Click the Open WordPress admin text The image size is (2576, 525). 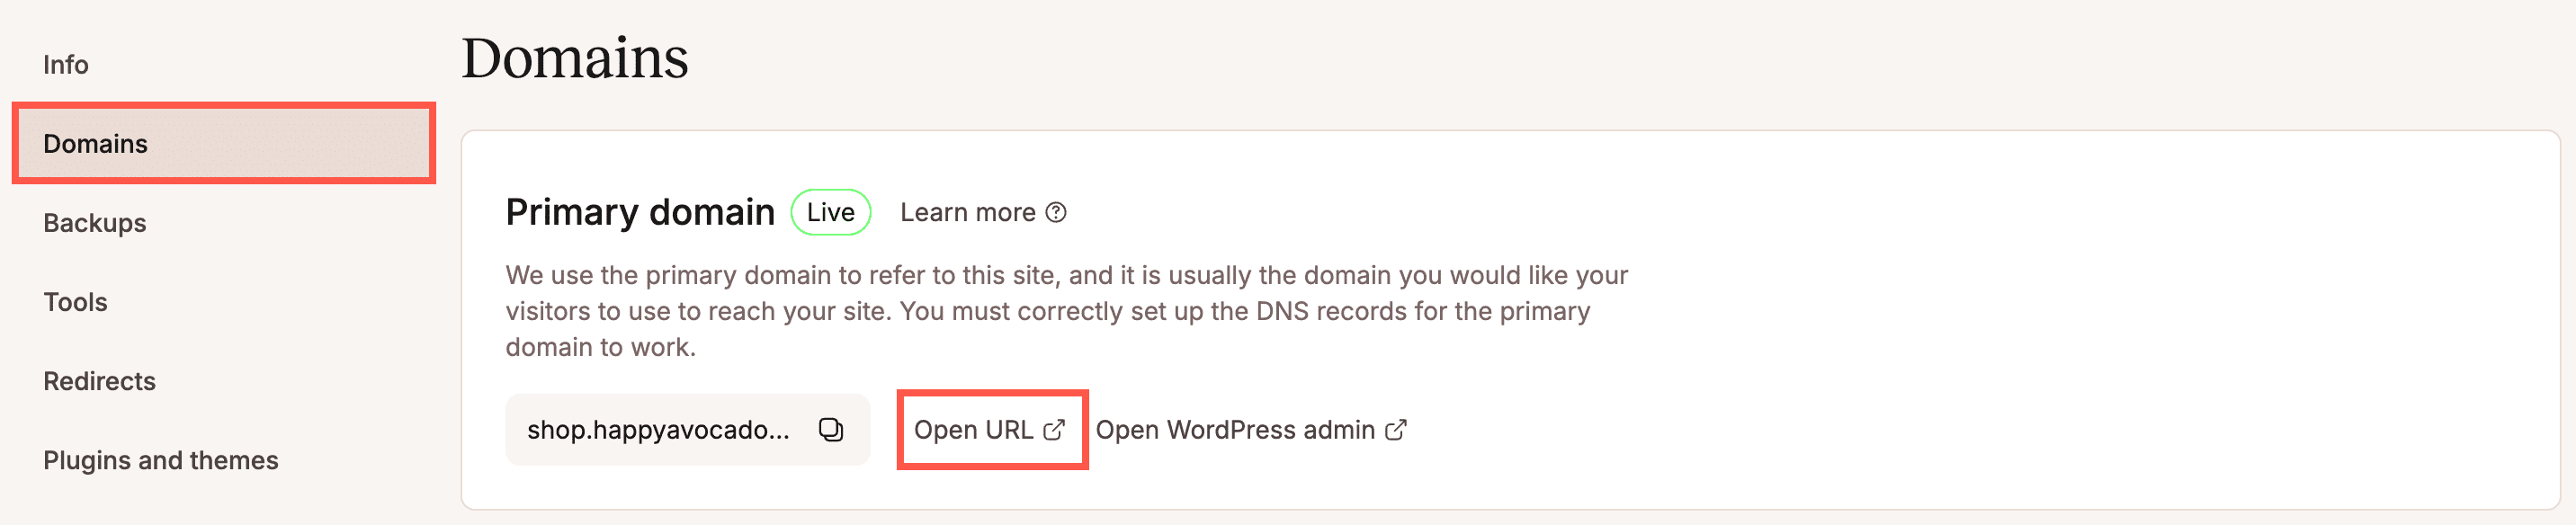pos(1235,430)
